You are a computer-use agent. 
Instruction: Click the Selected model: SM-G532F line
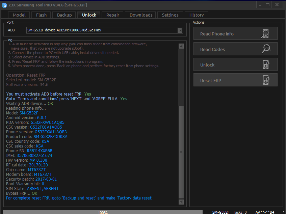31,80
